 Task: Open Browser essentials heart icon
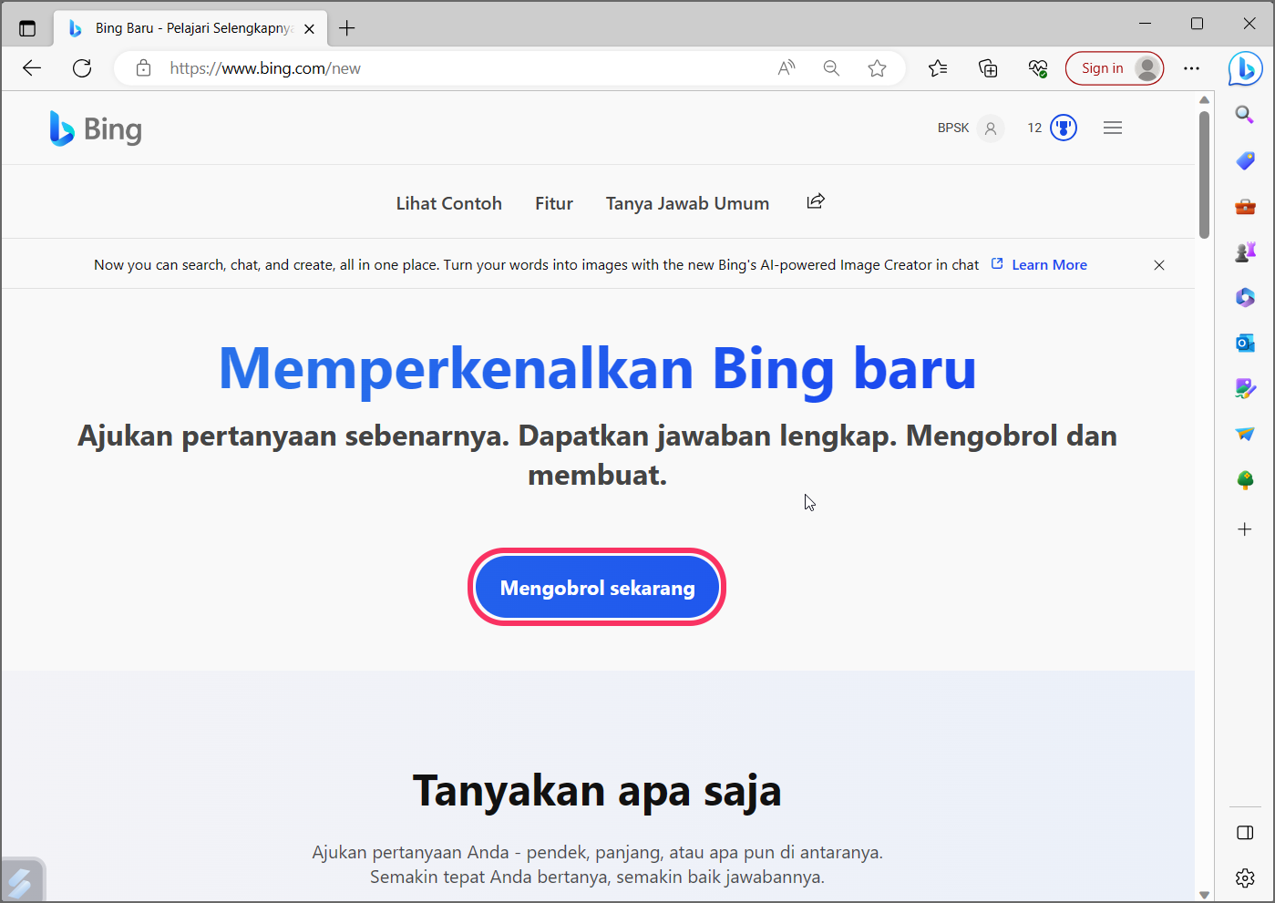pos(1038,68)
